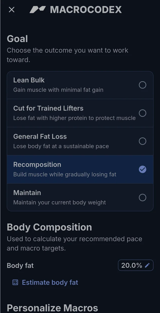This screenshot has width=160, height=313.
Task: Tap the pencil edit icon beside 20.0%
Action: click(x=147, y=265)
